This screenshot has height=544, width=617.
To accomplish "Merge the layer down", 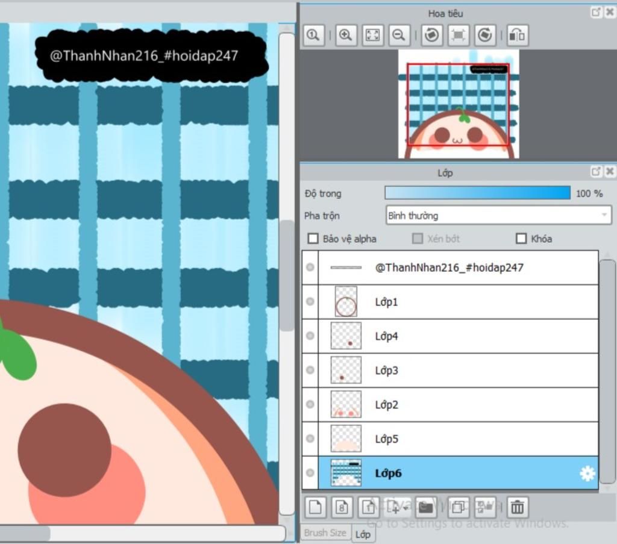I will tap(485, 507).
